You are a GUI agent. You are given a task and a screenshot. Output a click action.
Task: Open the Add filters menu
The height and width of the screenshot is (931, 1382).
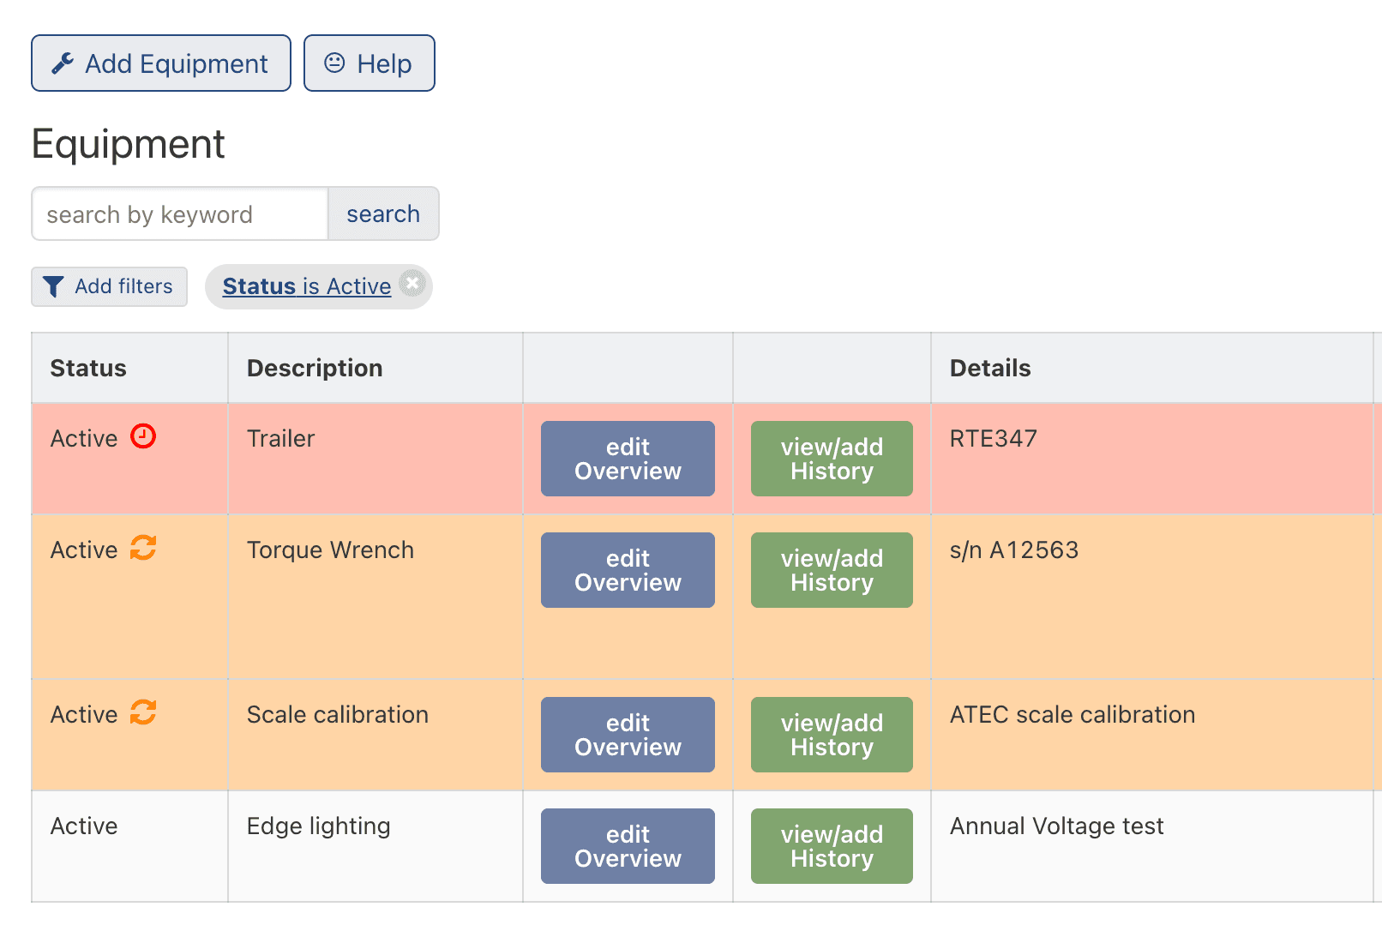[x=110, y=286]
